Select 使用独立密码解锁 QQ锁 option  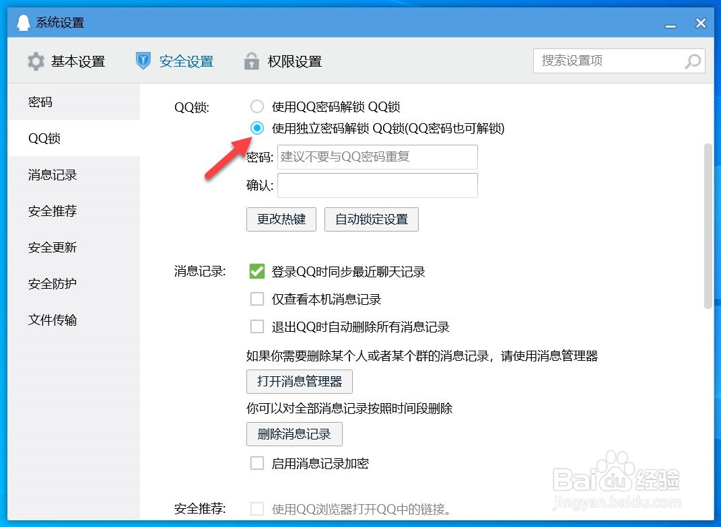pos(256,128)
